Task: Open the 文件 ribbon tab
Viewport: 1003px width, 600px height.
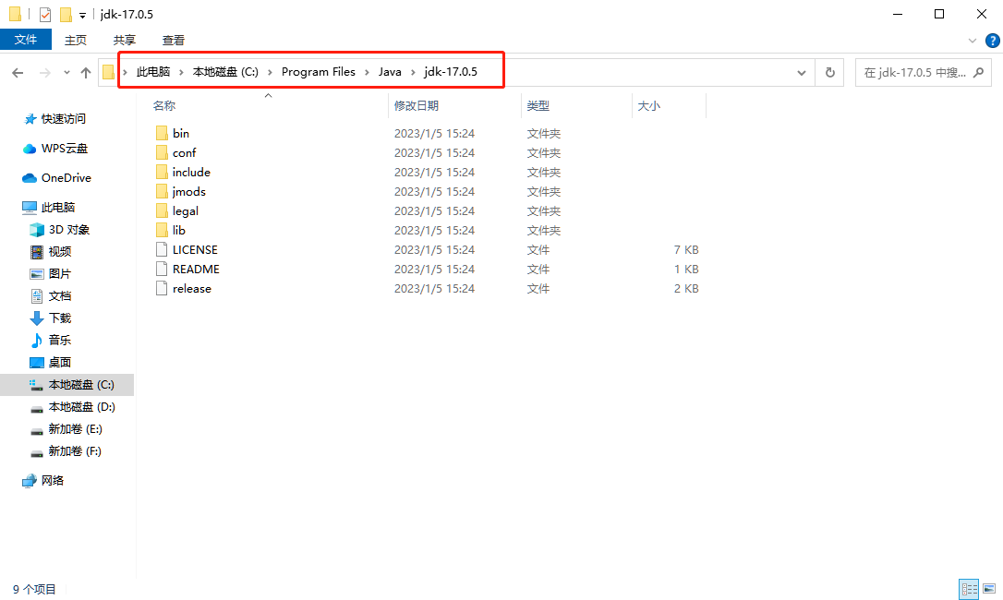Action: [26, 40]
